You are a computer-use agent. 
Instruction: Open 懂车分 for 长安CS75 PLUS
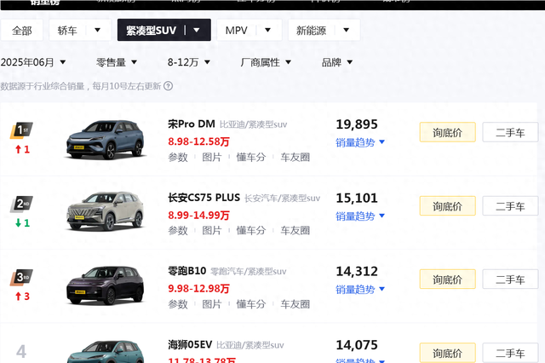[x=251, y=231]
